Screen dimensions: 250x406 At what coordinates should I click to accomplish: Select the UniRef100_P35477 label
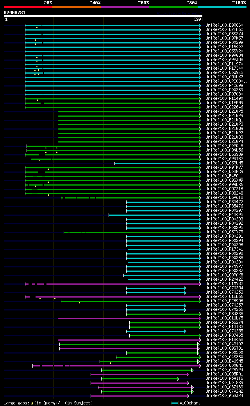click(224, 202)
